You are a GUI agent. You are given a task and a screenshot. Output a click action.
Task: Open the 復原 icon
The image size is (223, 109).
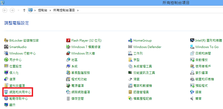6,79
